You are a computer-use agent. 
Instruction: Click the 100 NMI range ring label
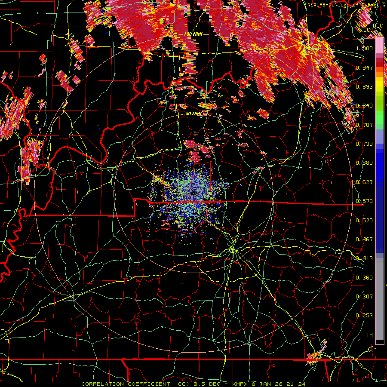point(193,34)
